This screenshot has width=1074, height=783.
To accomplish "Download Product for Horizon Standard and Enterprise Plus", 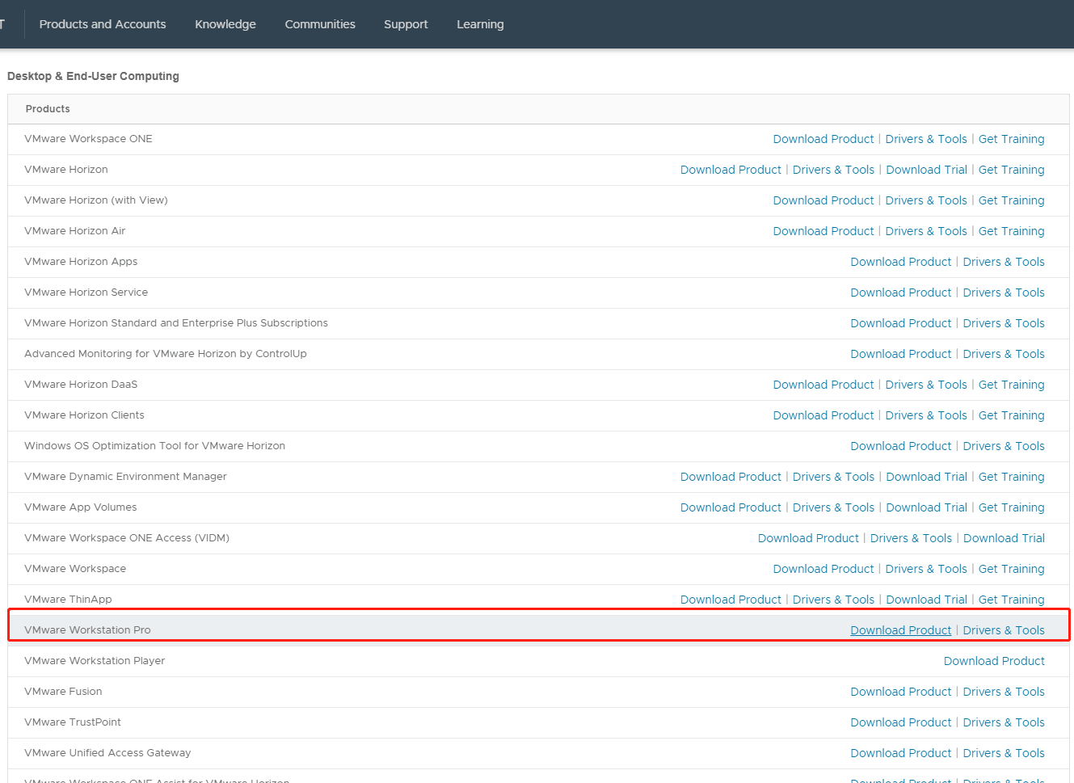I will click(901, 323).
